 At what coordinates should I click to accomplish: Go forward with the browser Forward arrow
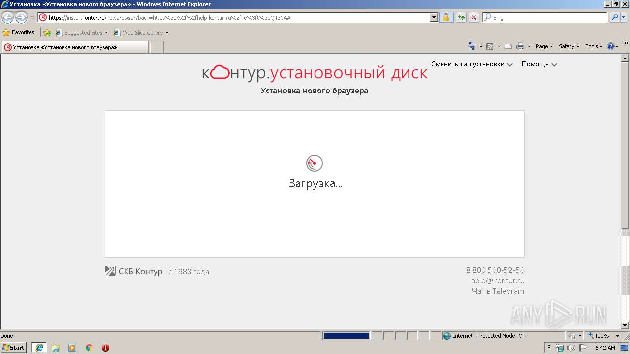coord(21,18)
